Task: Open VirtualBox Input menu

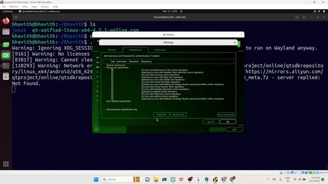Action: [x=34, y=7]
